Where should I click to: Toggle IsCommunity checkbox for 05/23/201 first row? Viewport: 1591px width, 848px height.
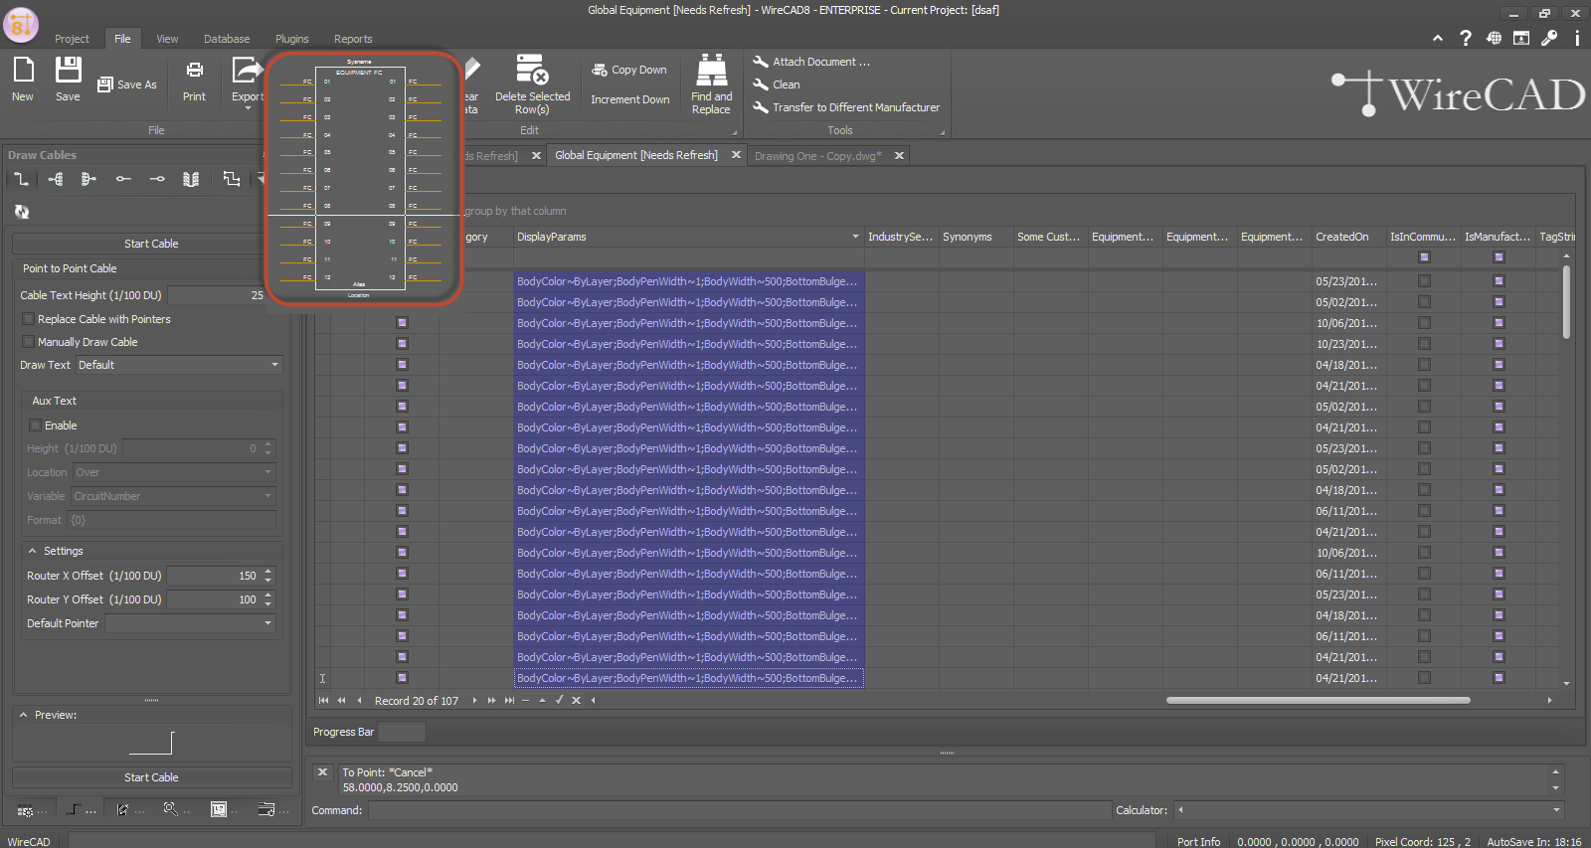[1424, 281]
